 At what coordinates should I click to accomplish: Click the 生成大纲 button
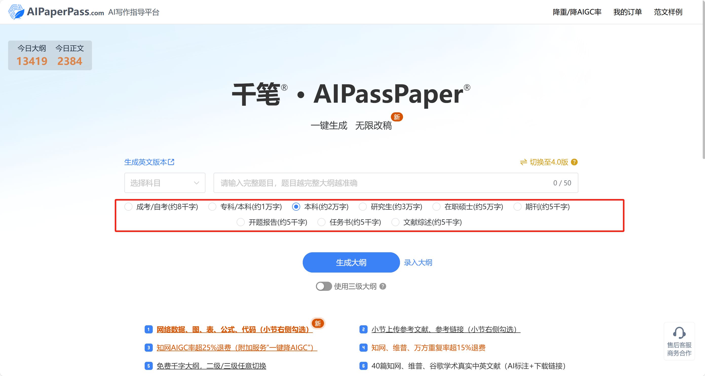click(x=351, y=262)
